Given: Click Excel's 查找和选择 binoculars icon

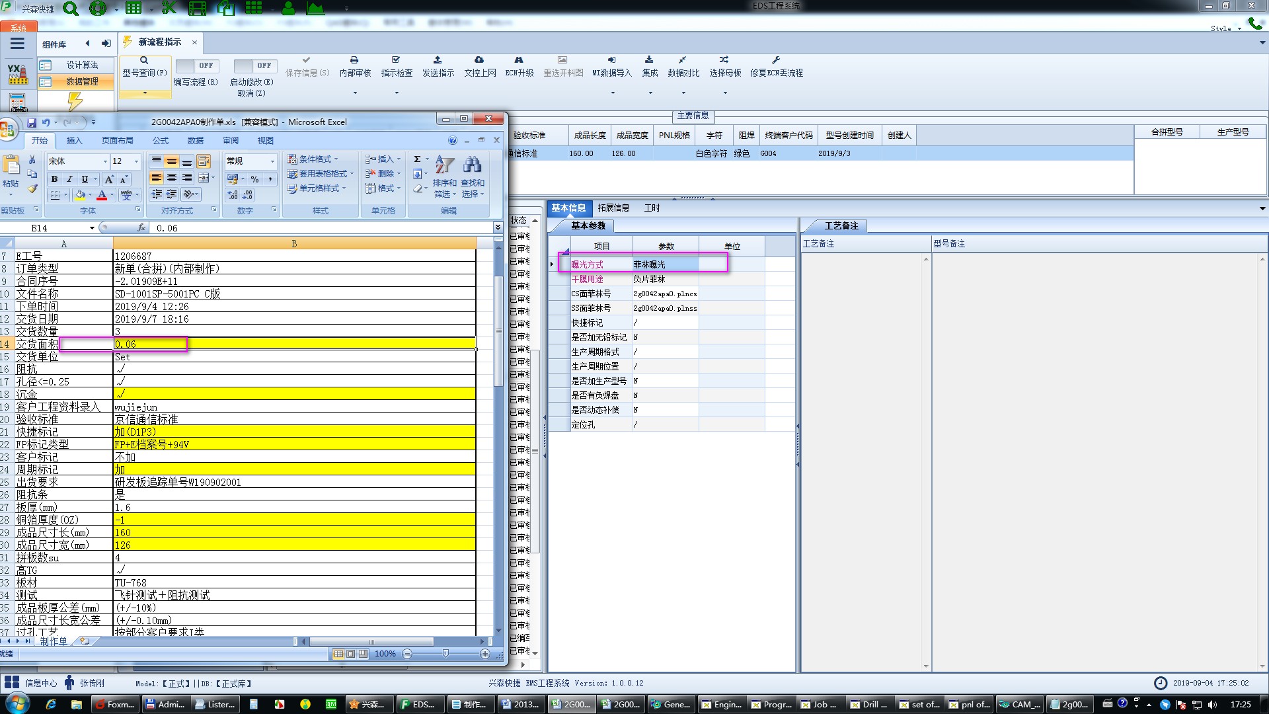Looking at the screenshot, I should coord(472,165).
